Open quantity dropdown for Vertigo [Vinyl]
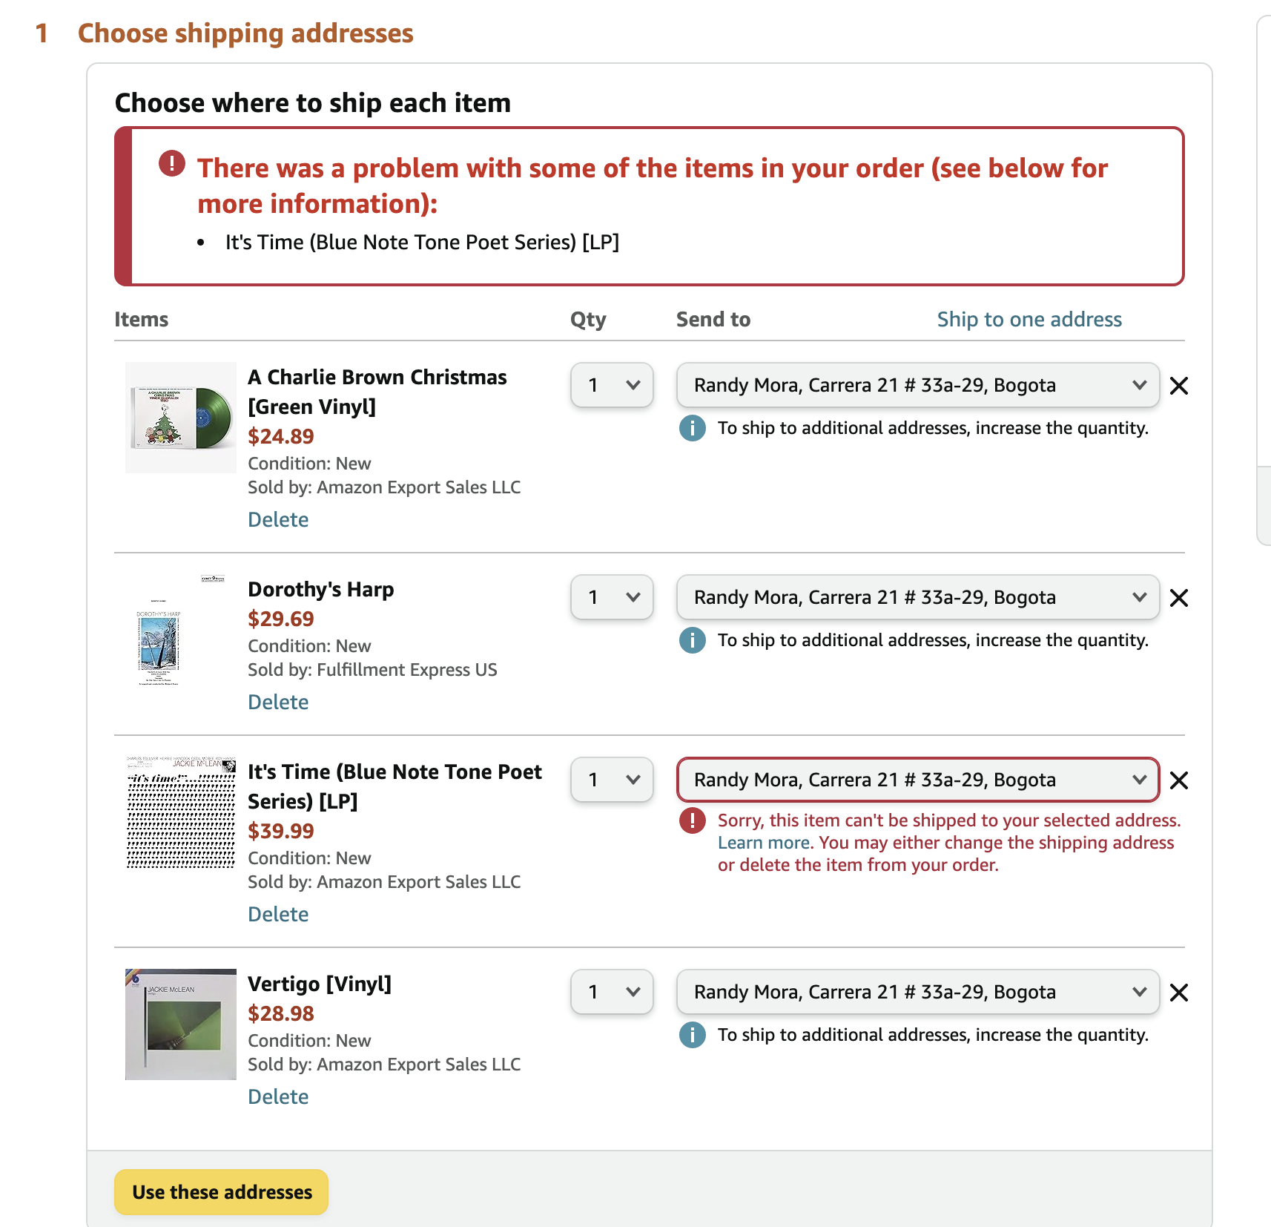The width and height of the screenshot is (1271, 1227). pyautogui.click(x=612, y=992)
